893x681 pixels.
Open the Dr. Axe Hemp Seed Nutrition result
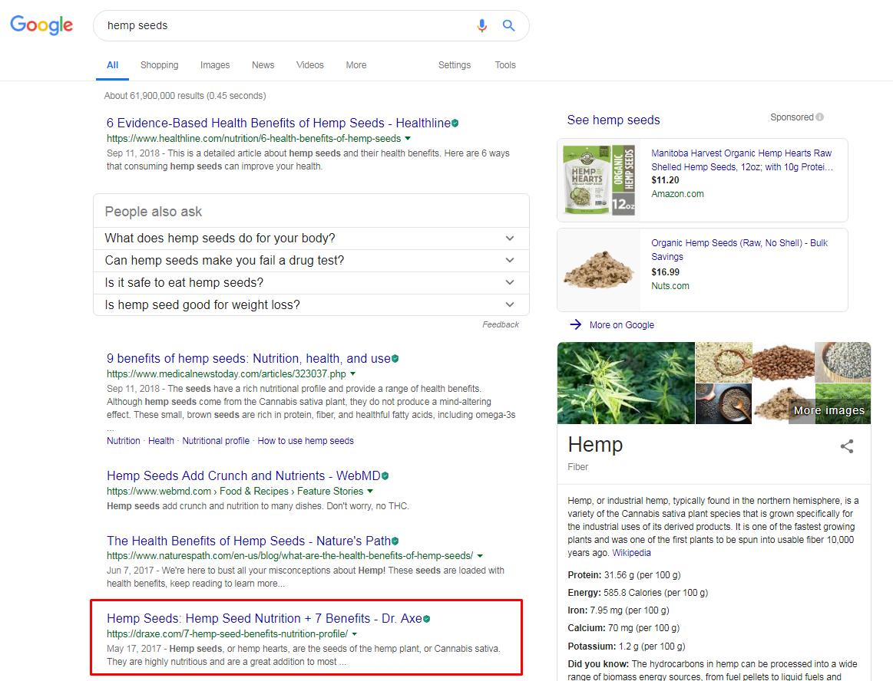(x=264, y=618)
